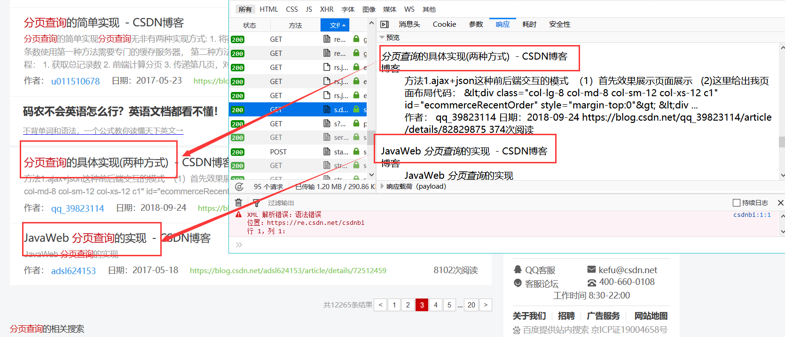Screen dimensions: 785x337
Task: Open the 网站地图 footer link
Action: [651, 316]
